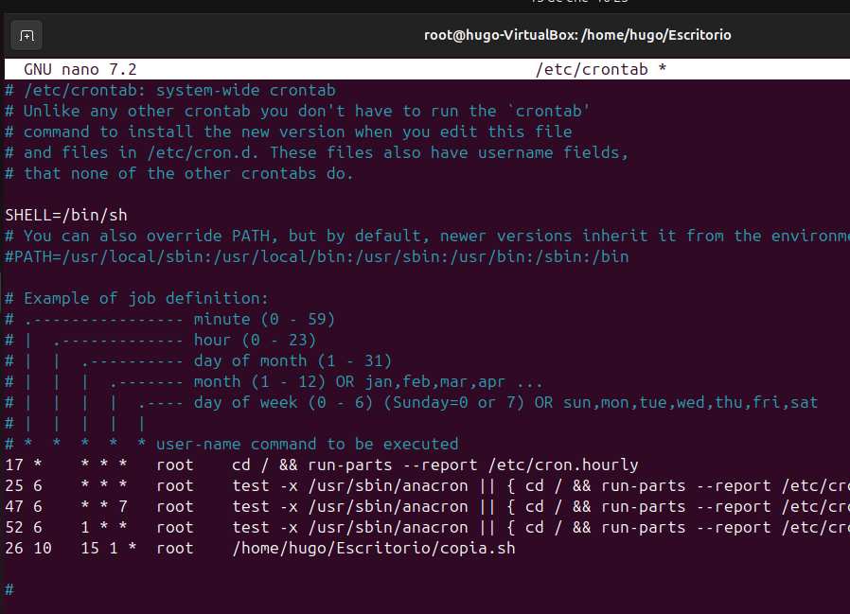This screenshot has height=614, width=850.
Task: Place cursor on the SHELL=/bin/sh line
Action: (66, 216)
